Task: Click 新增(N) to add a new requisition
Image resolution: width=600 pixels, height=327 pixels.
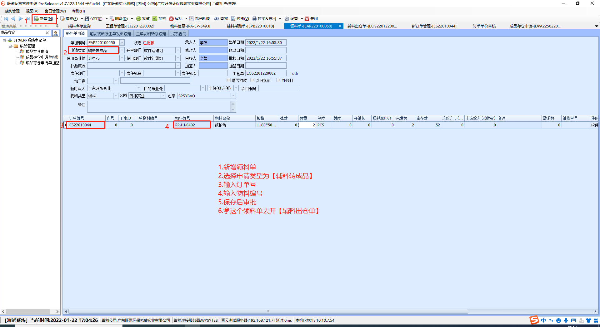Action: [x=44, y=19]
